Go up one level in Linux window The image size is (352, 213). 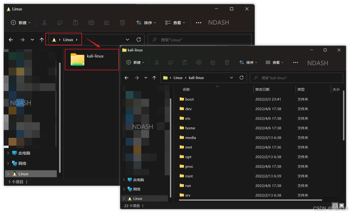click(42, 40)
